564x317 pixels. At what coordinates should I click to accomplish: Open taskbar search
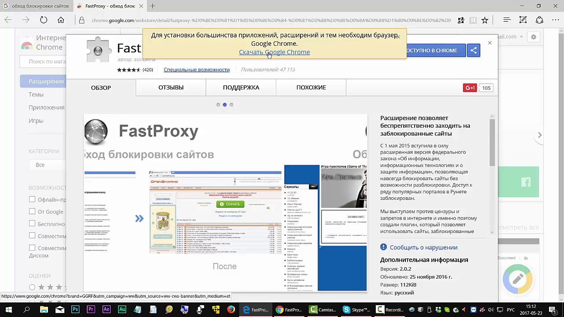(26, 310)
